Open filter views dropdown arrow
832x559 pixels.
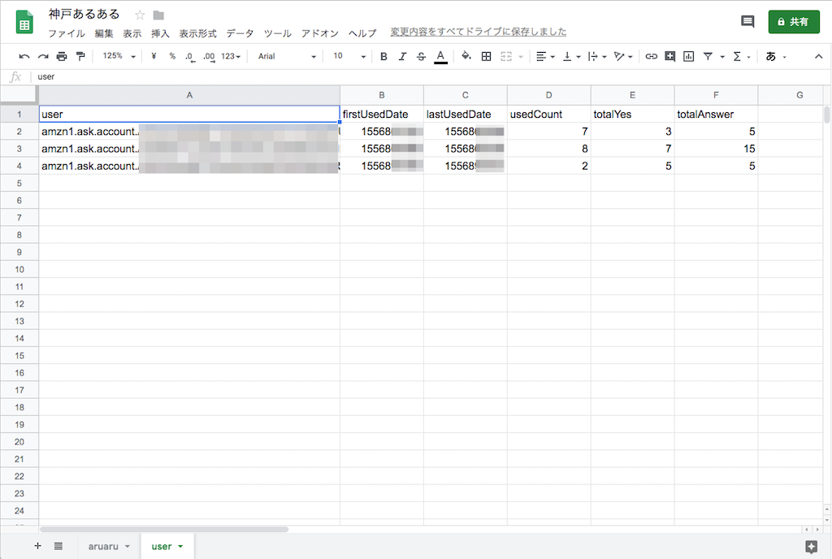pyautogui.click(x=722, y=57)
